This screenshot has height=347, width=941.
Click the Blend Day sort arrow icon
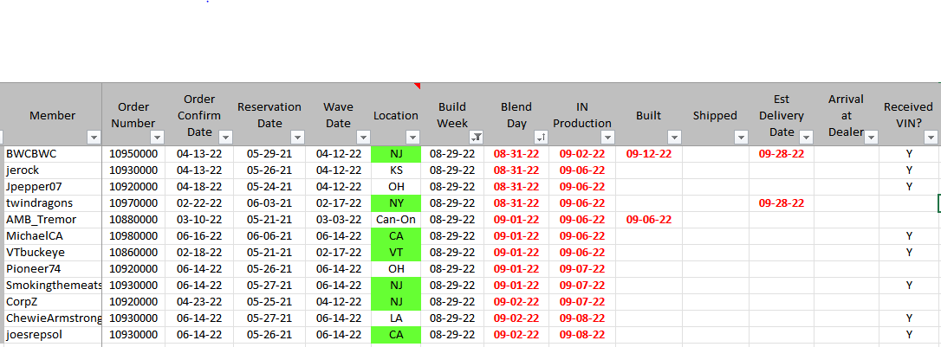540,138
